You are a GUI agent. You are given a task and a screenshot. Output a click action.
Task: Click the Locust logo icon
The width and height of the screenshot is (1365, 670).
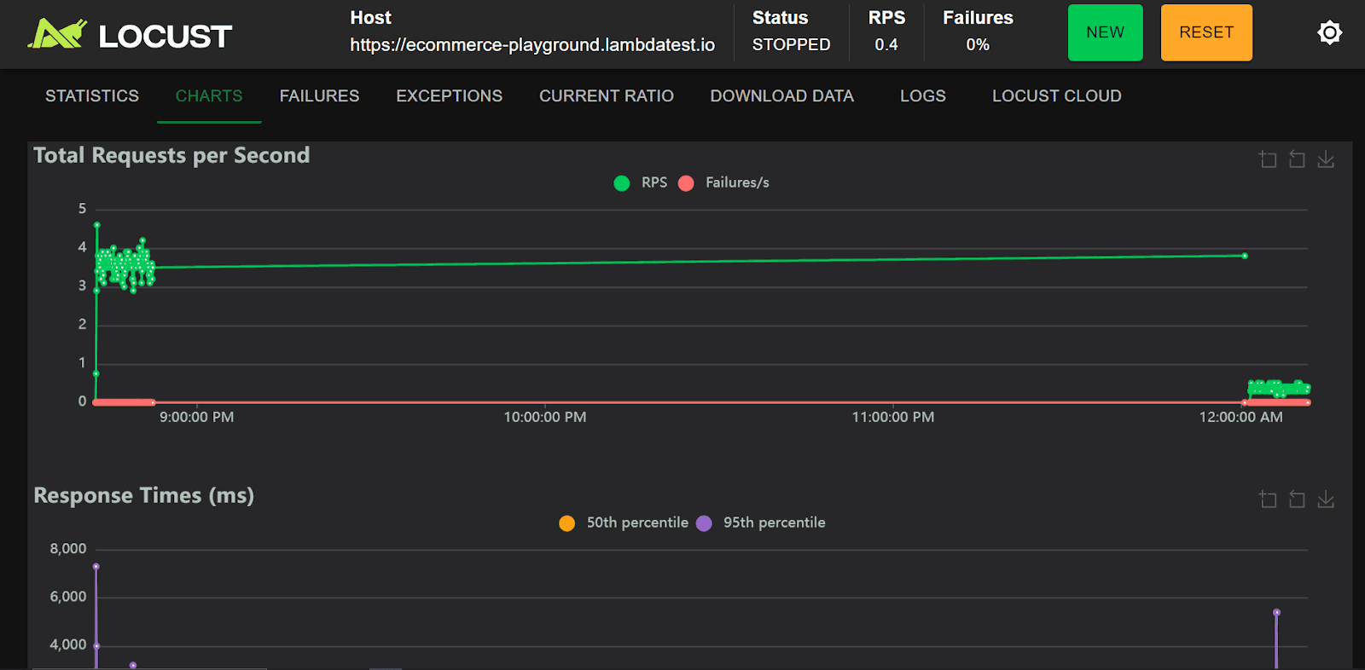58,34
